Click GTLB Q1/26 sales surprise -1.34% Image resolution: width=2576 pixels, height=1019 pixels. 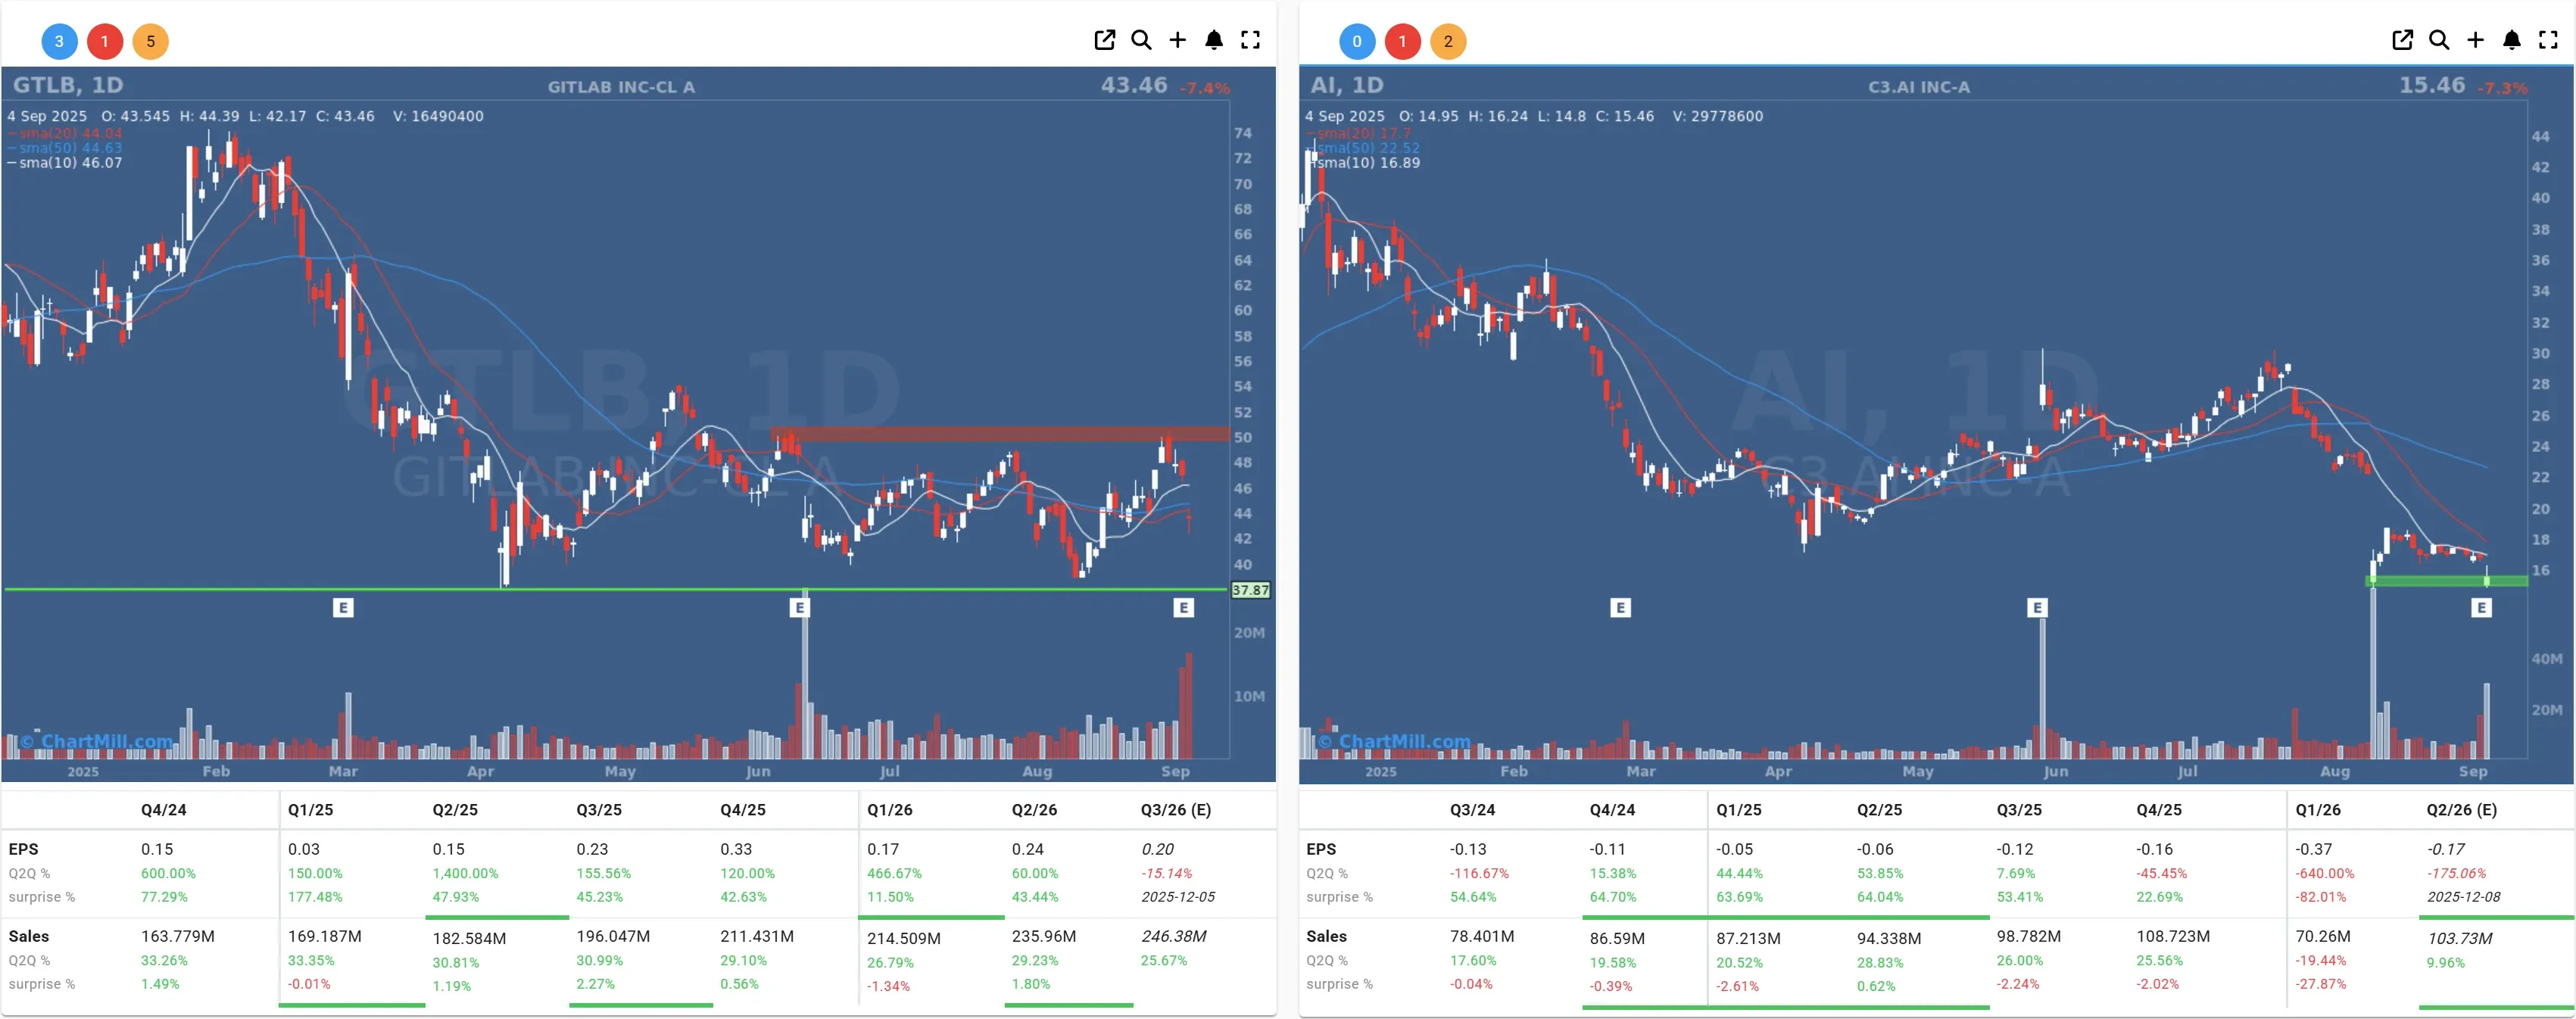pos(889,986)
